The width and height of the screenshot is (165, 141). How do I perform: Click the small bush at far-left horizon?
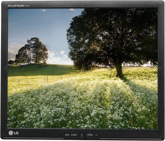pos(11,62)
